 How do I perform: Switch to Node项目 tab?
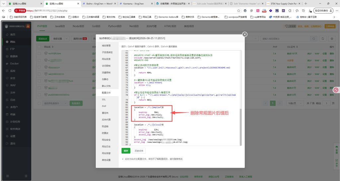click(78, 26)
